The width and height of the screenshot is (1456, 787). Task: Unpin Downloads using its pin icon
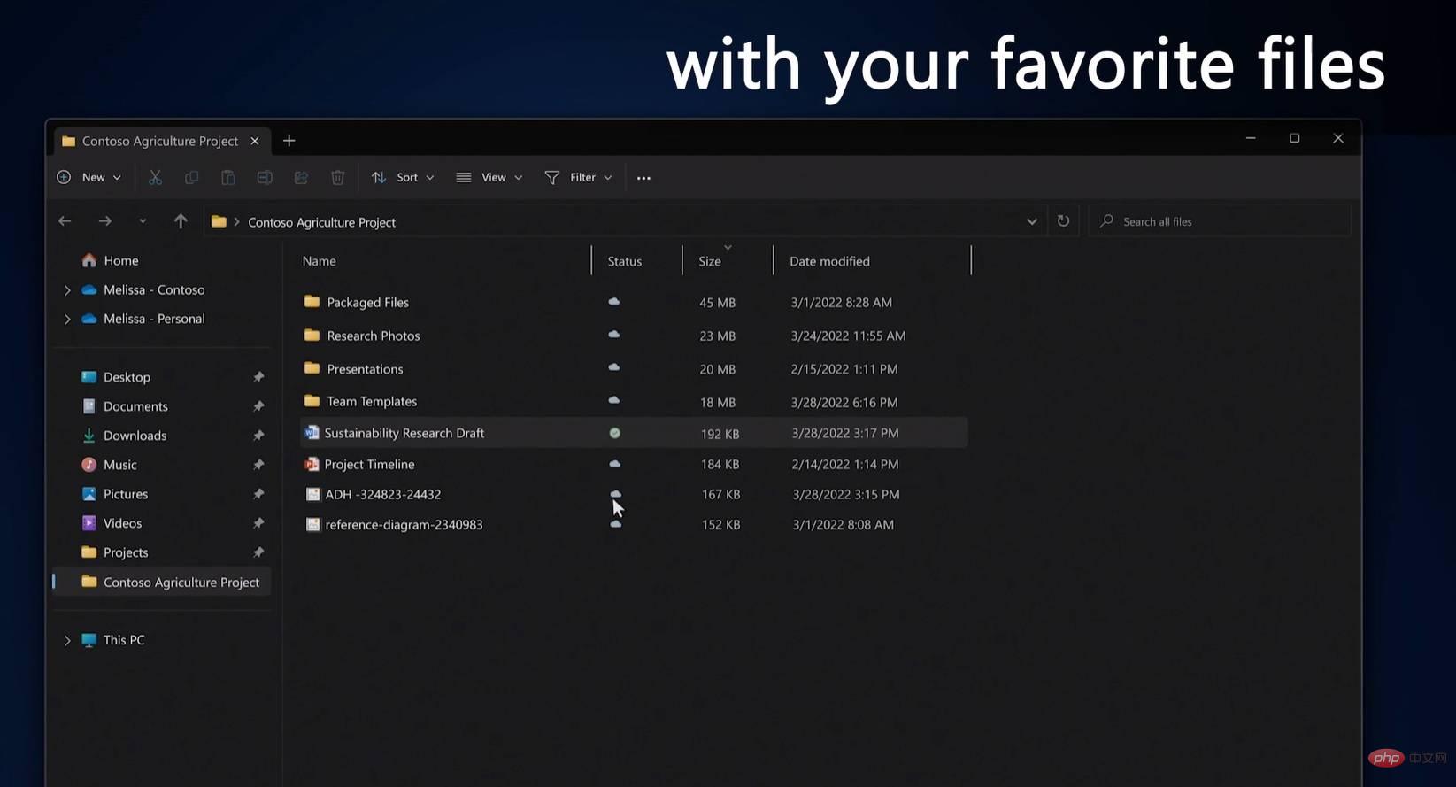pos(258,436)
